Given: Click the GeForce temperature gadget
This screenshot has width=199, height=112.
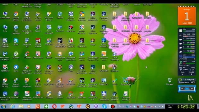Looking at the screenshot, I should click(187, 81).
